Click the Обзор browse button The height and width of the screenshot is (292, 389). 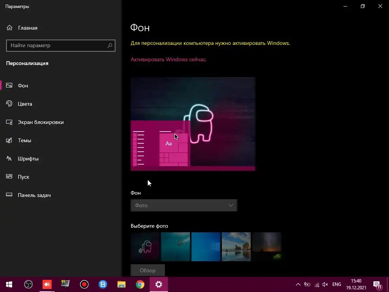tap(148, 270)
